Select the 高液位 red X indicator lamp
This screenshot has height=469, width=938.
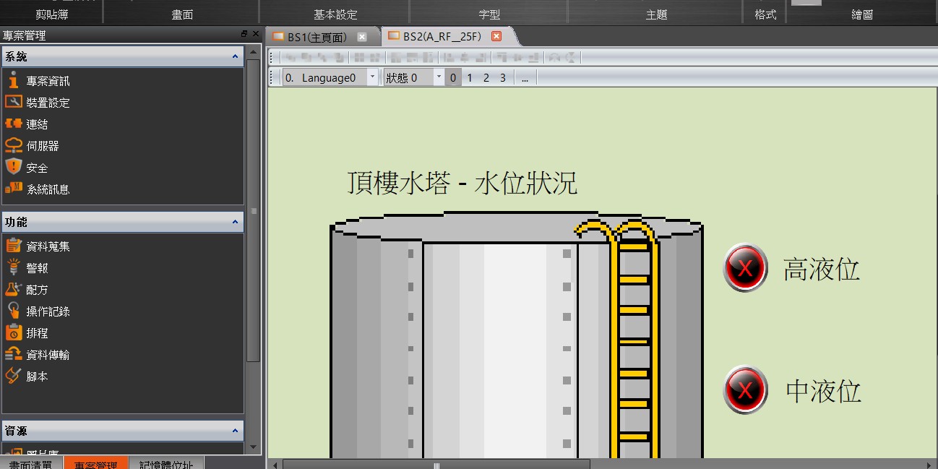[x=745, y=268]
